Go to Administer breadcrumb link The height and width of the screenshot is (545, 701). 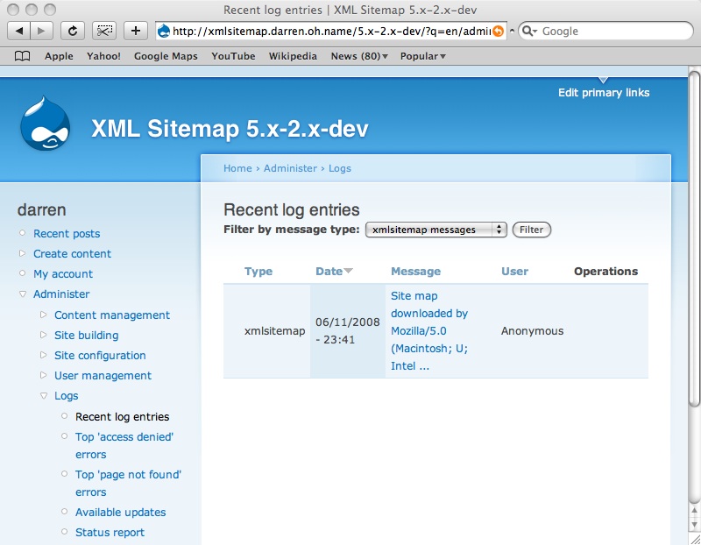coord(290,168)
